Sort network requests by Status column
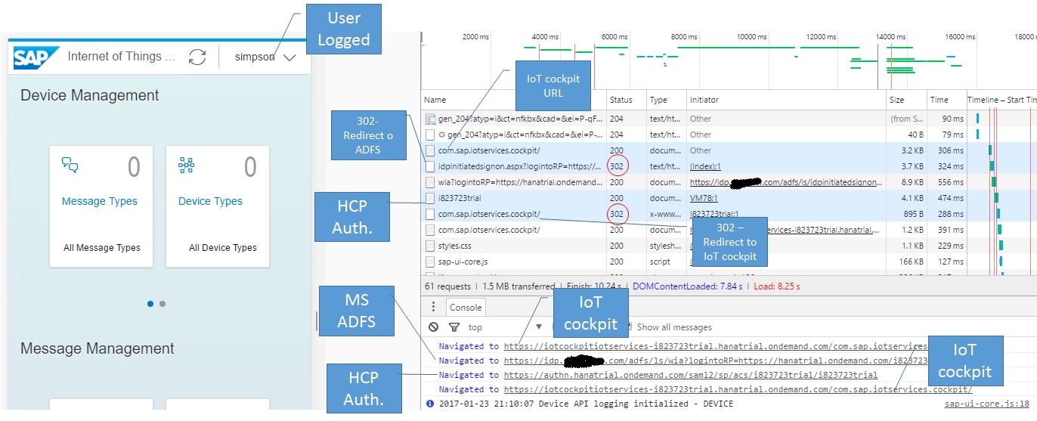Viewport: 1037px width, 421px height. [x=627, y=100]
